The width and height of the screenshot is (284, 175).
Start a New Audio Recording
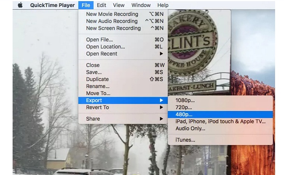point(123,21)
